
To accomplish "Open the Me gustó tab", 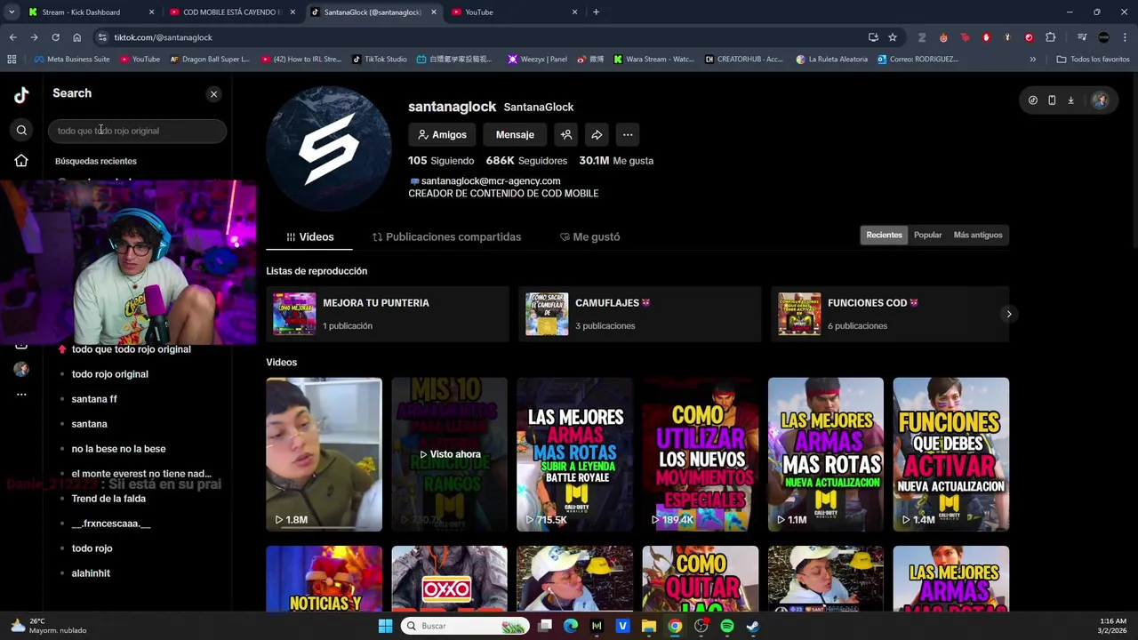I will tap(589, 236).
